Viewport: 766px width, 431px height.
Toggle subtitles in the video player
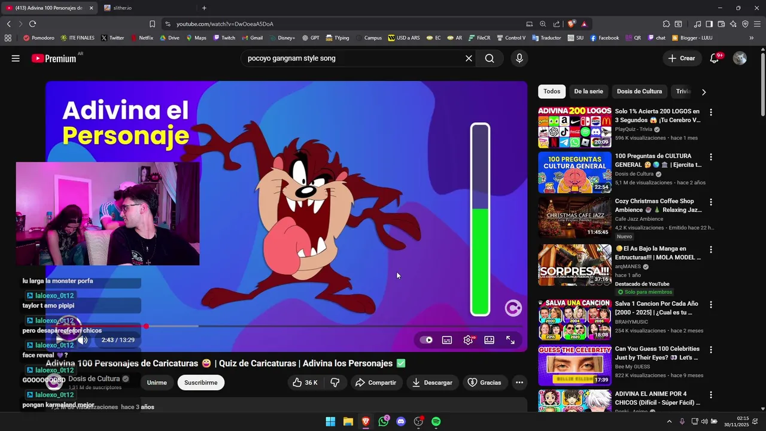447,340
